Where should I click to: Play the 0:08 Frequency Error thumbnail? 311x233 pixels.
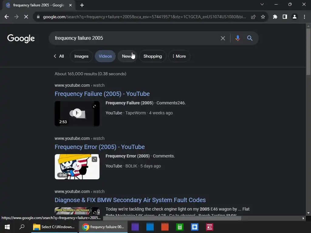pyautogui.click(x=77, y=167)
